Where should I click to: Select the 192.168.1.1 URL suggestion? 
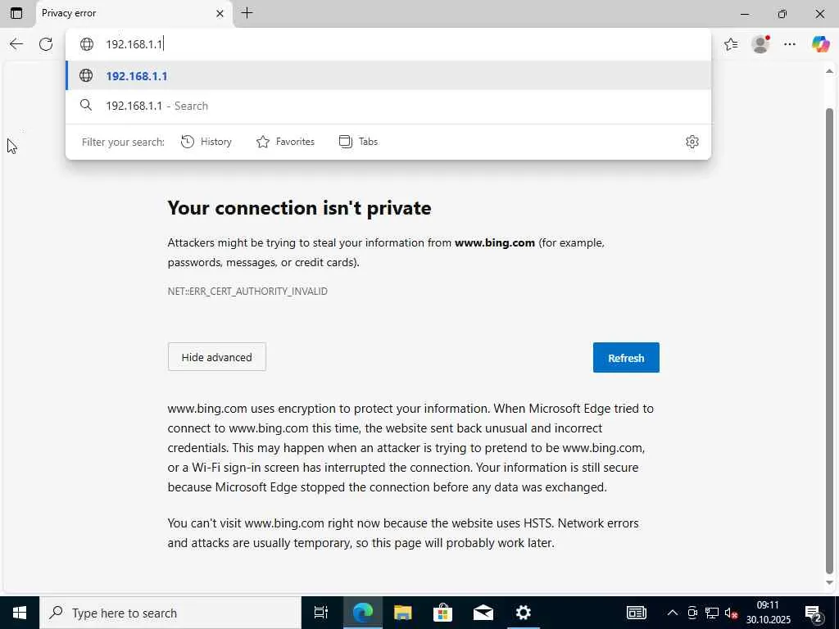tap(137, 76)
